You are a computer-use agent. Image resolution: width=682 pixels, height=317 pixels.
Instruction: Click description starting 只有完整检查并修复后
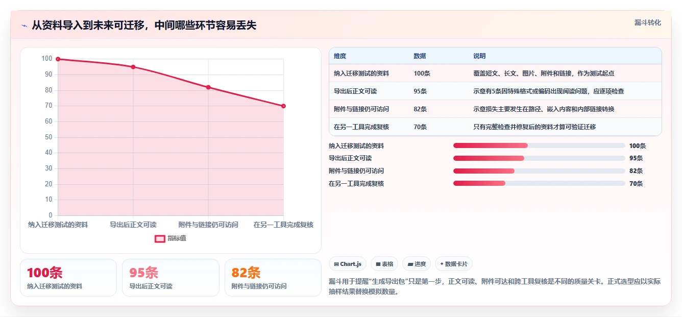click(534, 127)
